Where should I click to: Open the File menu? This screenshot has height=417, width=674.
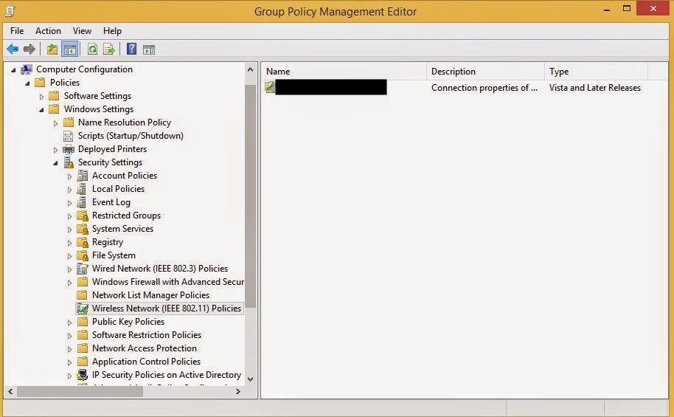click(17, 31)
